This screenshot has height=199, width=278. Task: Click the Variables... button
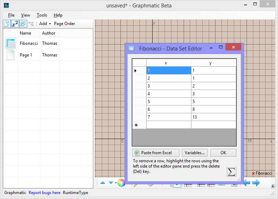(195, 153)
